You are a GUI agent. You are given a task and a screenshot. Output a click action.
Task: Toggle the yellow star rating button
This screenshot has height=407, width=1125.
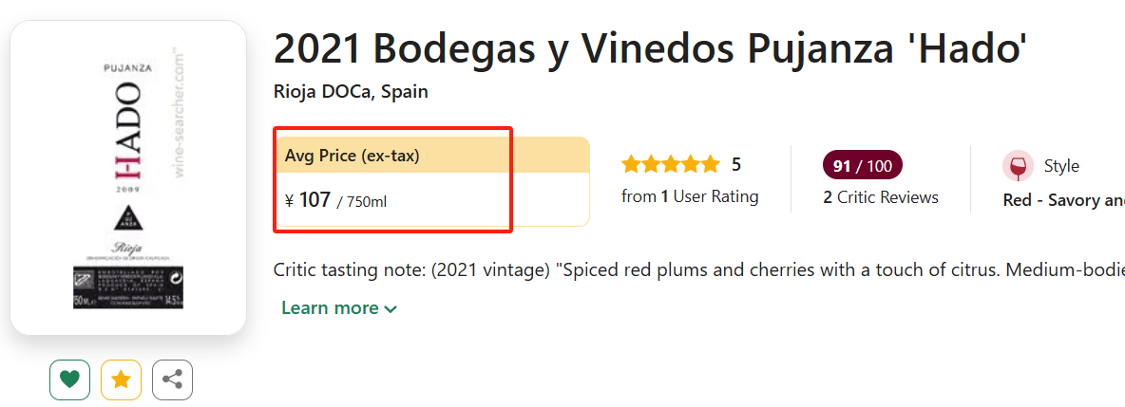point(121,379)
